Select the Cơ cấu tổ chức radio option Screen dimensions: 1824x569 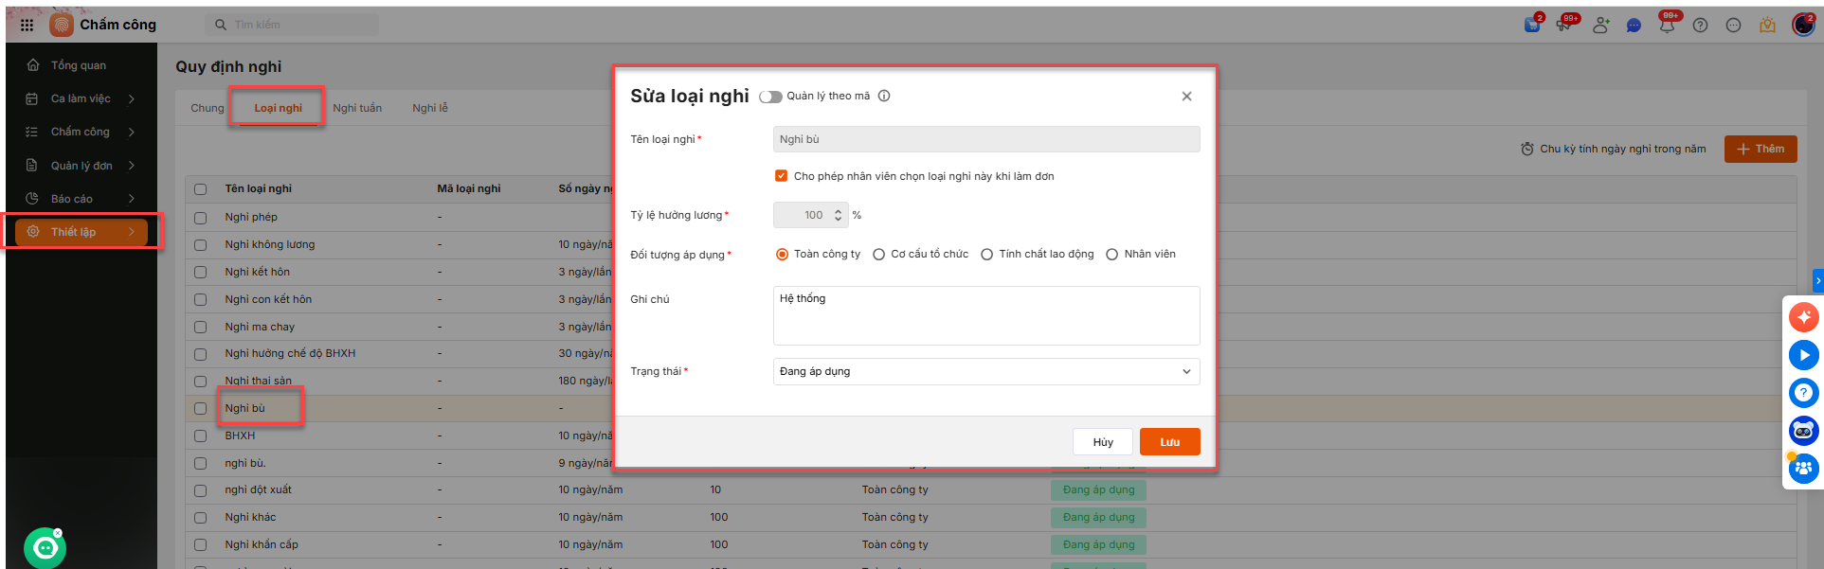tap(879, 254)
